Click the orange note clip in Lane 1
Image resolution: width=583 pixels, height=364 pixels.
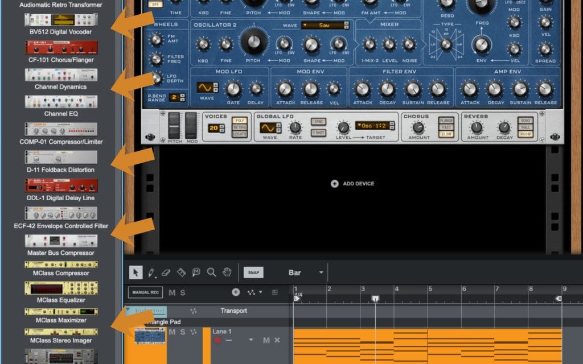[427, 344]
